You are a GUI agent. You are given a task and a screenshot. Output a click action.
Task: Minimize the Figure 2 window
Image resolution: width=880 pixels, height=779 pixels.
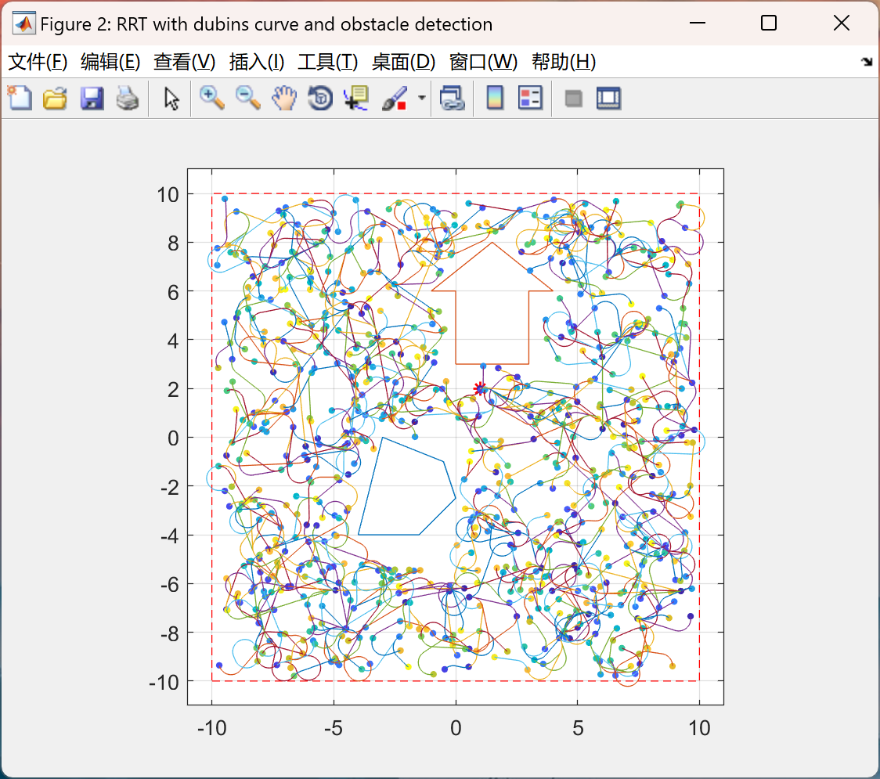(x=697, y=23)
